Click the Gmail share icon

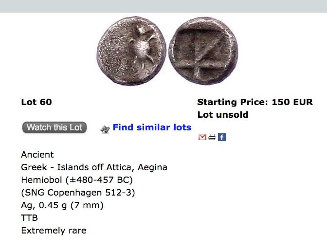click(x=202, y=137)
